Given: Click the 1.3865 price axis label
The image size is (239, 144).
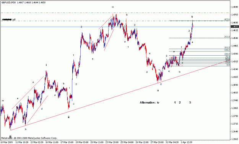Looking at the screenshot, I should pos(234,108).
